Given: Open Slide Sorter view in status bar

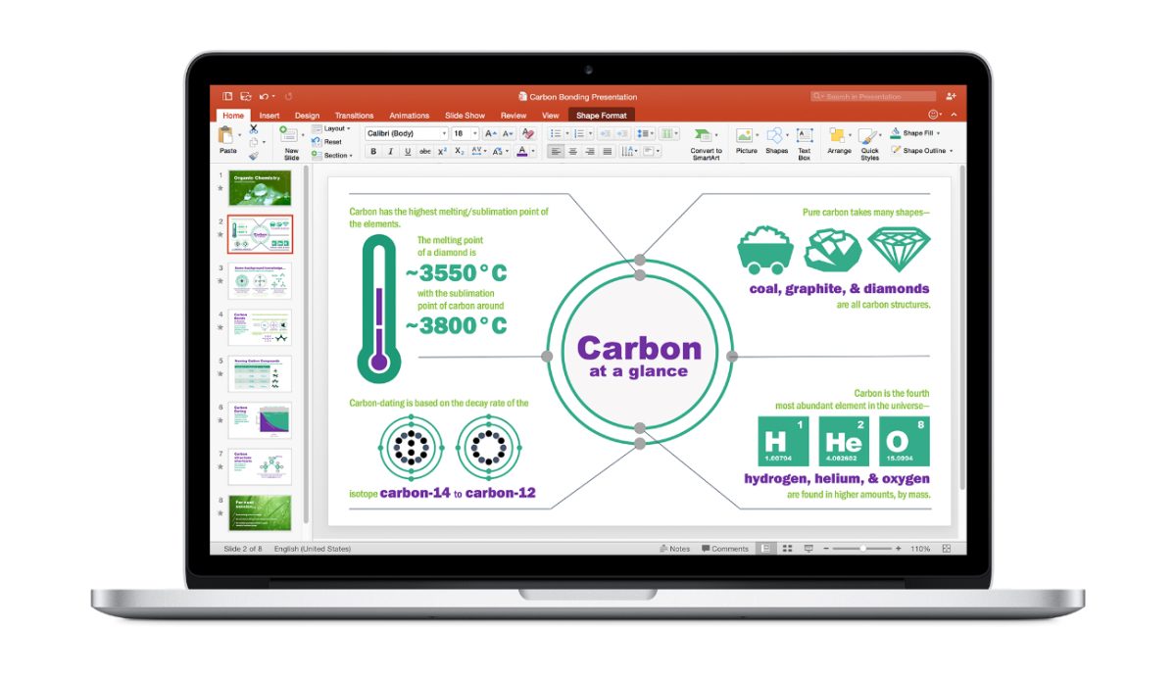Looking at the screenshot, I should coord(787,549).
